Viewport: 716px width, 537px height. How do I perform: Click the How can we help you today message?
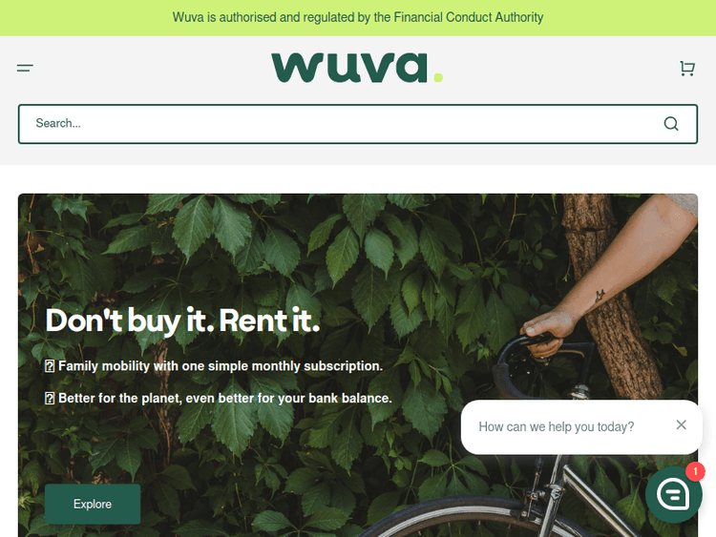[557, 426]
